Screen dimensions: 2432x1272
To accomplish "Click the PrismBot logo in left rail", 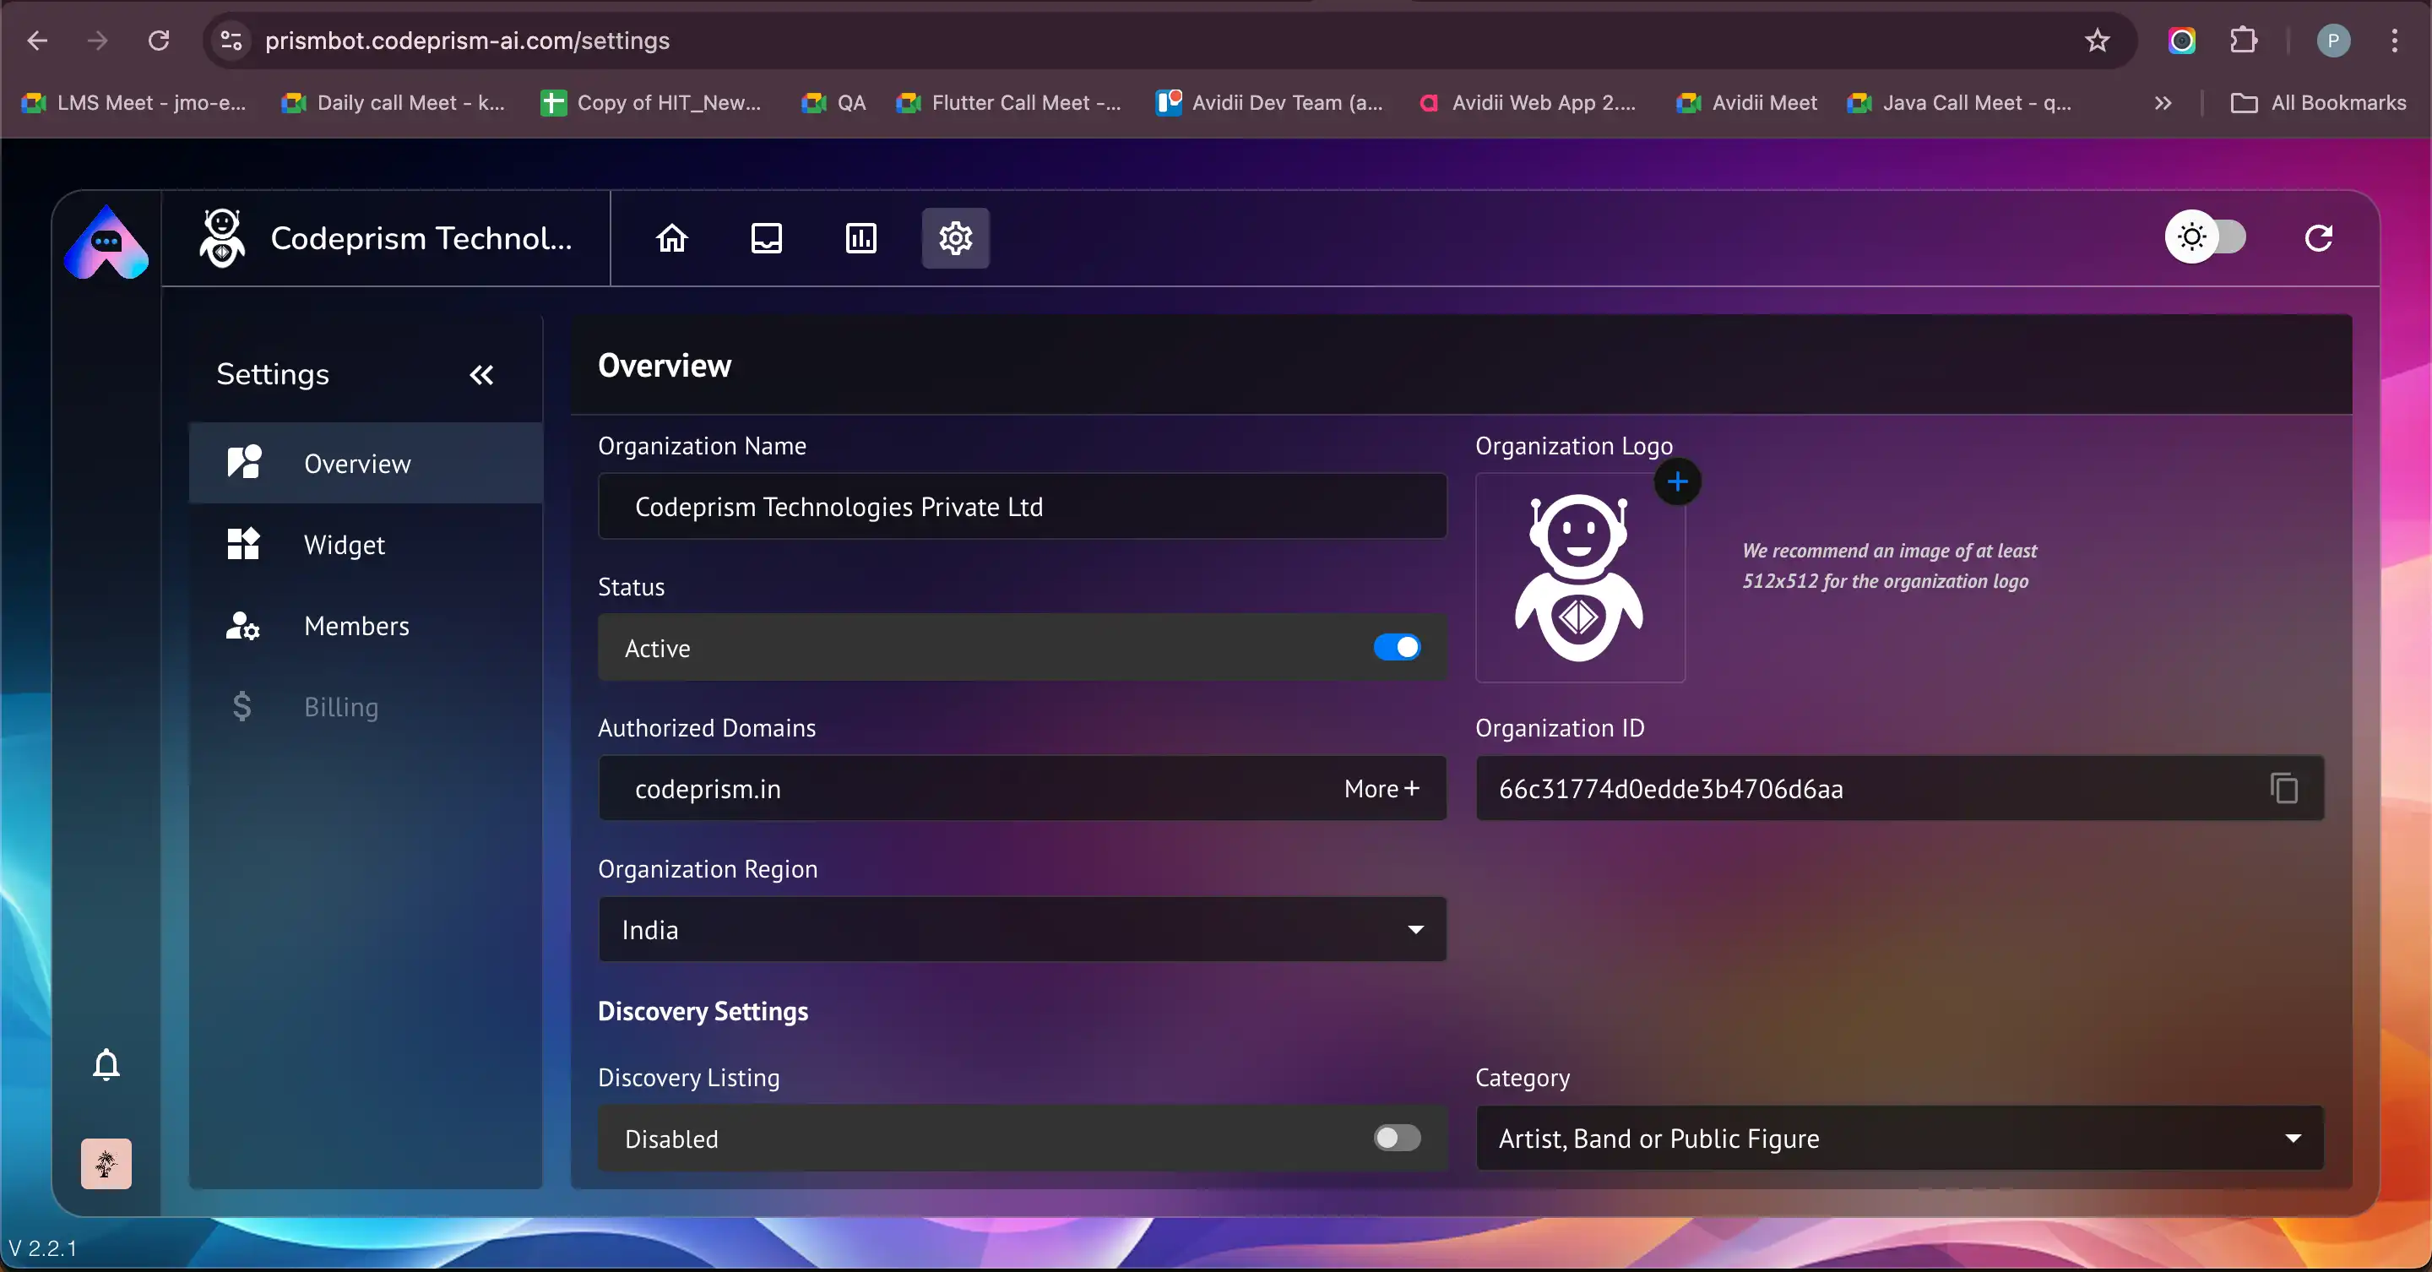I will click(x=106, y=242).
